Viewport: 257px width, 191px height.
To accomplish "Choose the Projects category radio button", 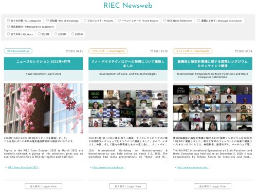I will [x=85, y=21].
